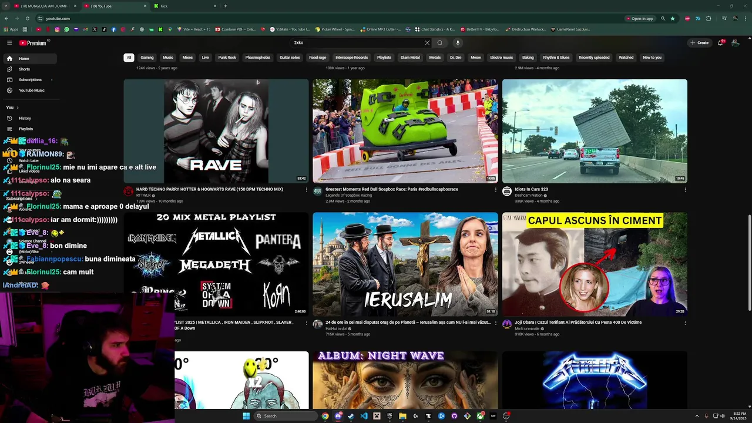Open more options for Soapbox Race video
The width and height of the screenshot is (752, 423).
(x=495, y=190)
